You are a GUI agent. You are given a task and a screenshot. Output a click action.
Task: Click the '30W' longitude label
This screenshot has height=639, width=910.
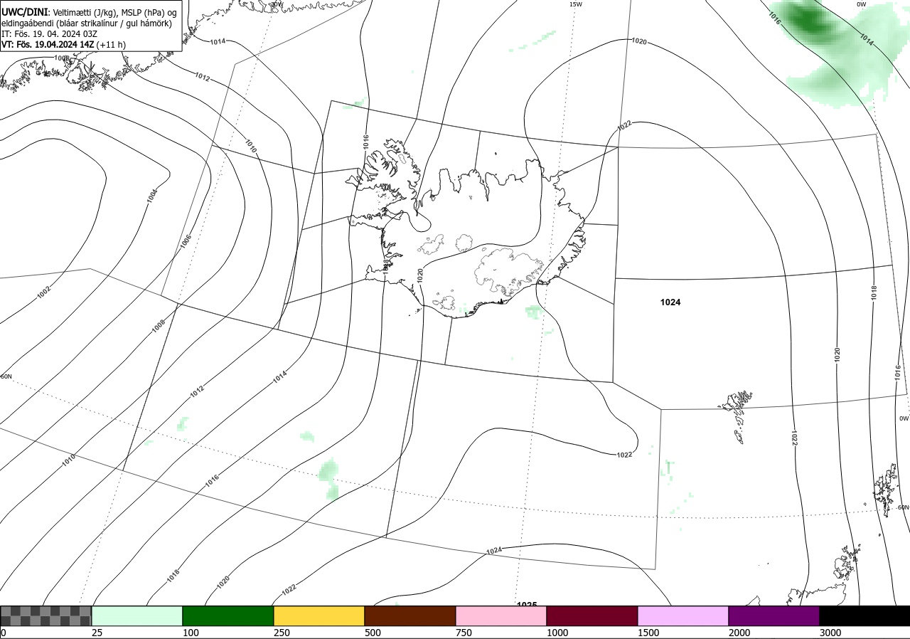(277, 4)
